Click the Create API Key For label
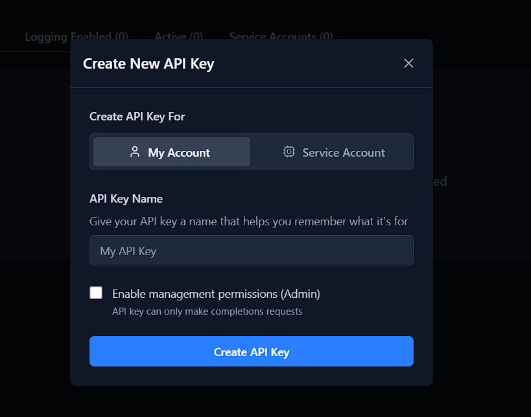This screenshot has height=417, width=531. pos(137,117)
